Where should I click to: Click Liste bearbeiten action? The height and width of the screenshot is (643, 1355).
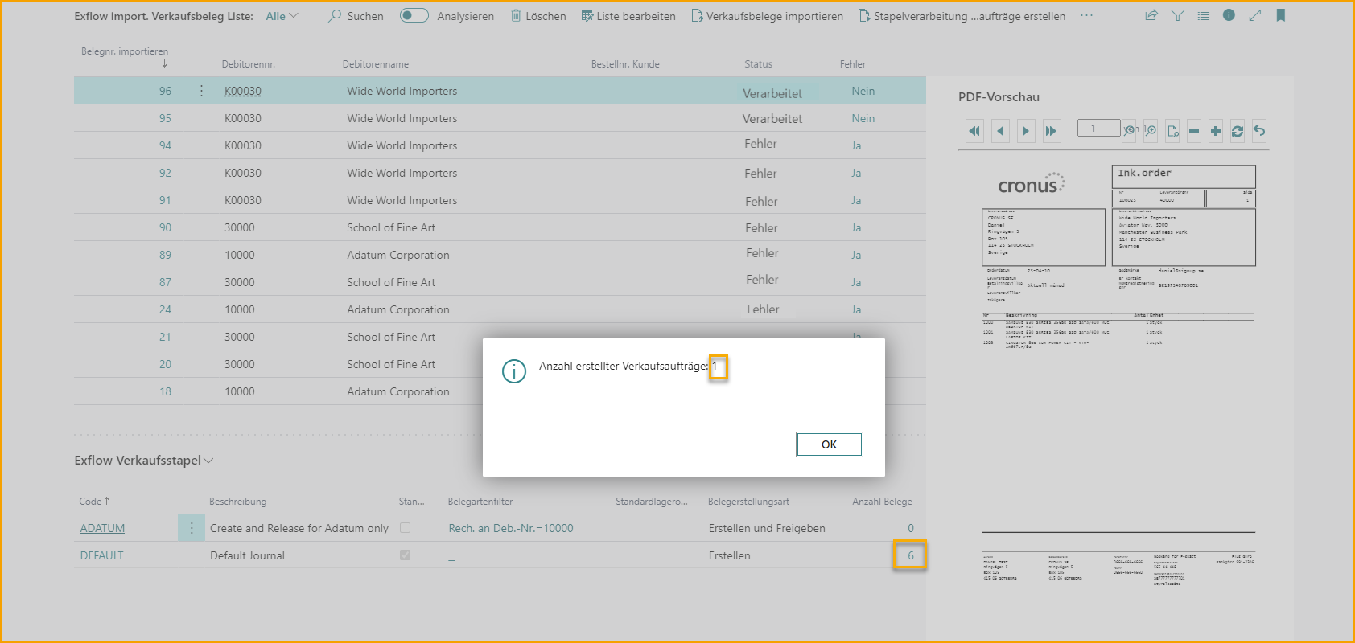point(628,16)
